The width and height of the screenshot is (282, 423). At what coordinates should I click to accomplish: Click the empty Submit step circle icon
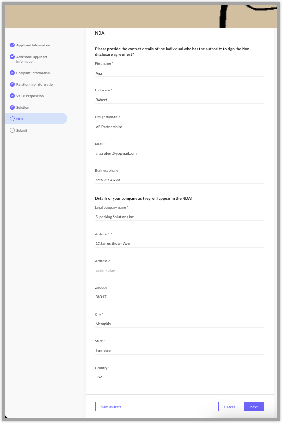click(x=12, y=130)
